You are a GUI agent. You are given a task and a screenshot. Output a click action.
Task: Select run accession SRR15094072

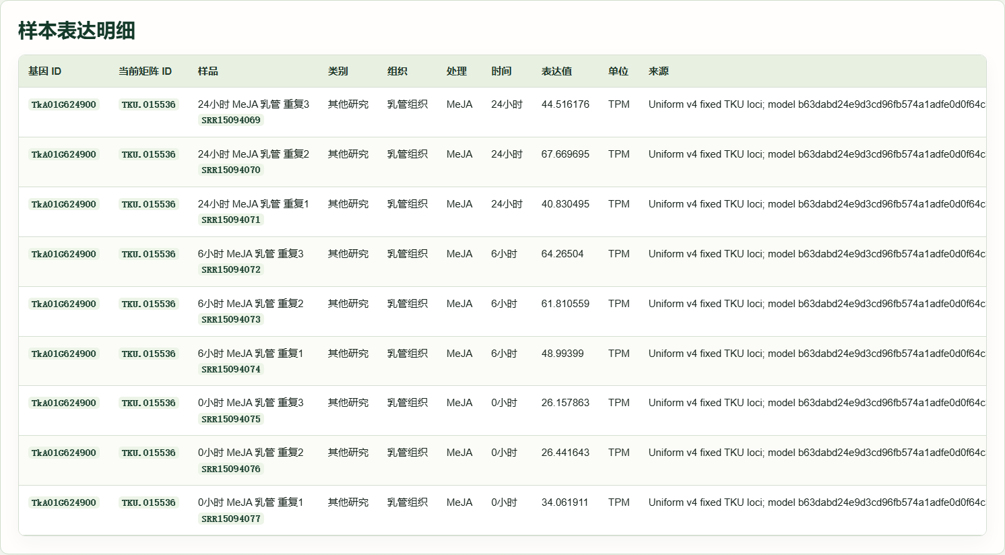(x=231, y=270)
